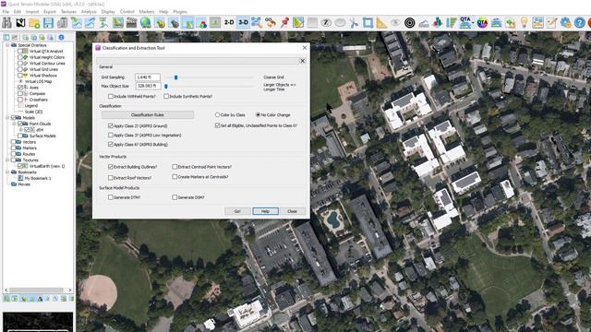Toggle the Compass overlay checkbox
The height and width of the screenshot is (332, 591).
click(20, 93)
